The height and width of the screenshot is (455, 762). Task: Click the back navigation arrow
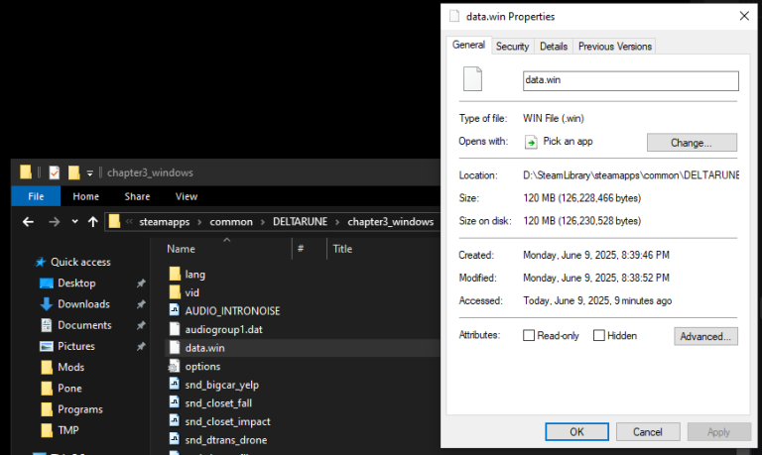27,221
